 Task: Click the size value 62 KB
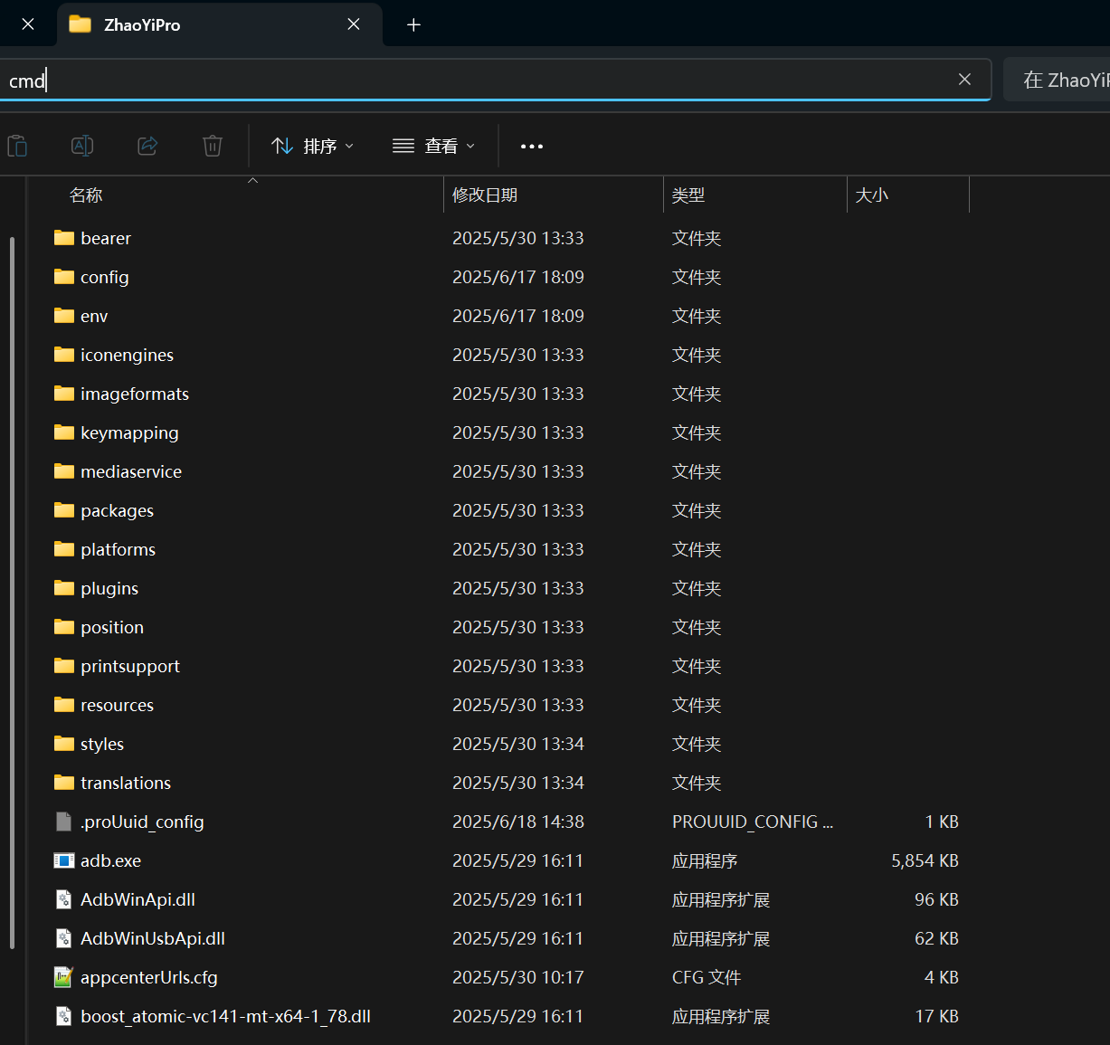pyautogui.click(x=936, y=938)
